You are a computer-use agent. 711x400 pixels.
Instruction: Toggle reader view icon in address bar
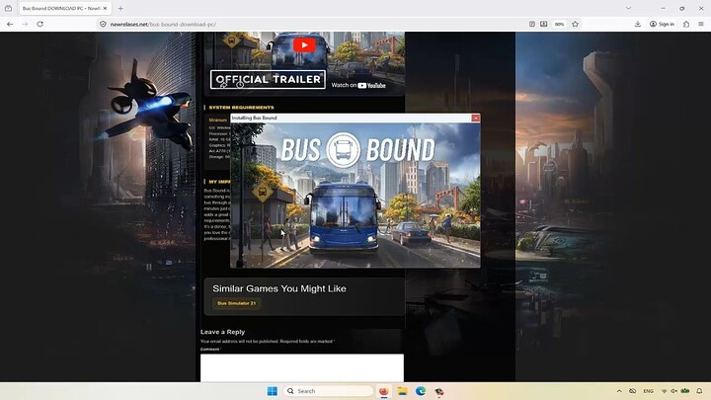tap(532, 24)
